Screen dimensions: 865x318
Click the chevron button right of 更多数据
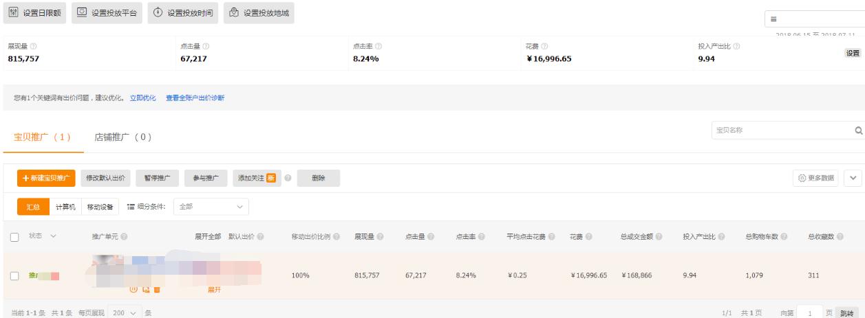(854, 178)
